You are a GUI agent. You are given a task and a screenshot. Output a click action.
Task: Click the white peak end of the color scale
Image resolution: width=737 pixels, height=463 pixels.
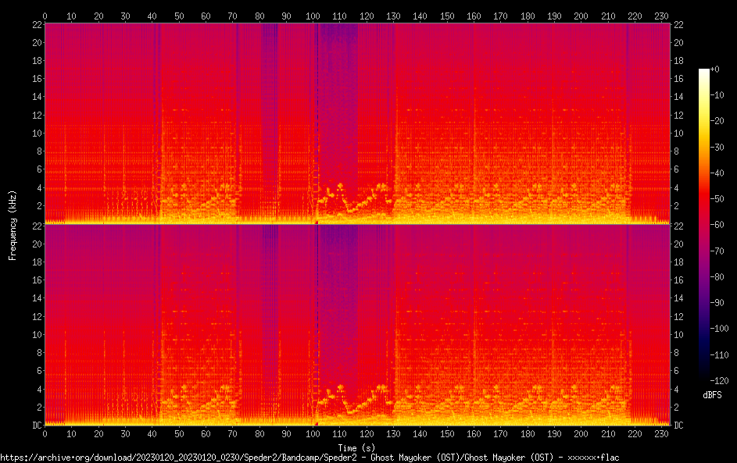704,71
